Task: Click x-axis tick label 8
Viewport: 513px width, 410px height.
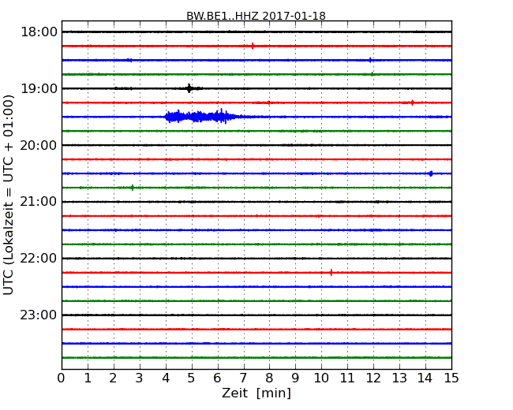Action: tap(270, 378)
